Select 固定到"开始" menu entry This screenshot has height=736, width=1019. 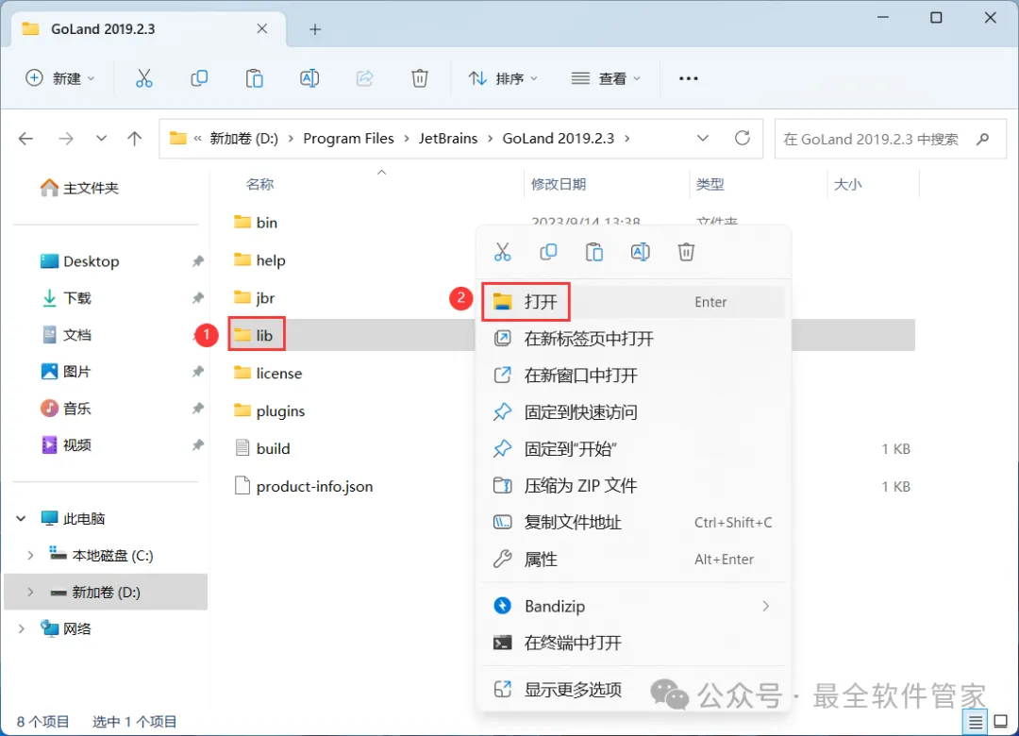(x=633, y=448)
